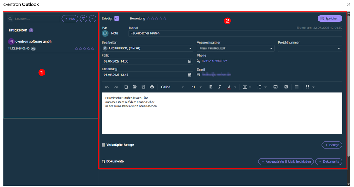Open the font color picker arrow
Screen dimensions: 354x187
[235, 87]
